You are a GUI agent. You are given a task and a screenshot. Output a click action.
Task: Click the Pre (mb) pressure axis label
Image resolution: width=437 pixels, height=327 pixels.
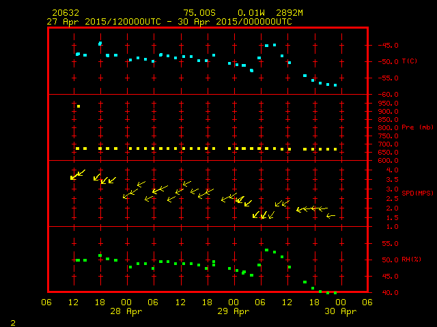pos(417,127)
